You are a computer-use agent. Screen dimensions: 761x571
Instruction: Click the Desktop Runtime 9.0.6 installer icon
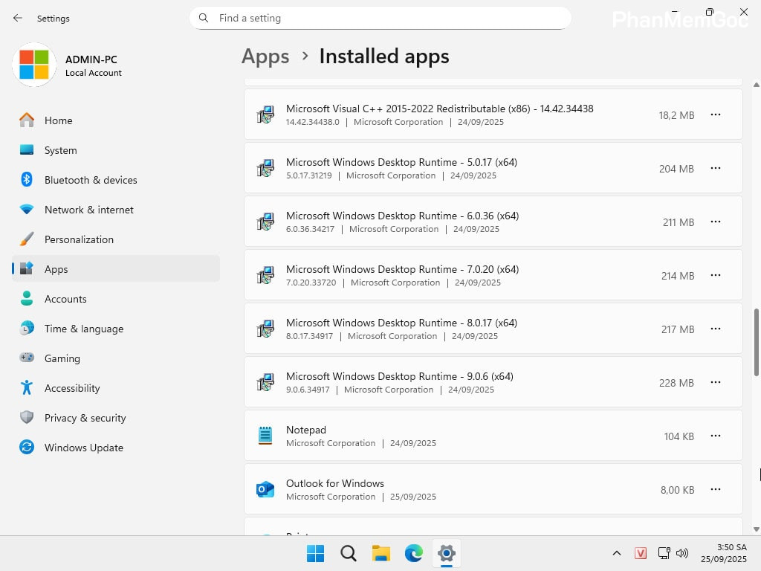(265, 382)
